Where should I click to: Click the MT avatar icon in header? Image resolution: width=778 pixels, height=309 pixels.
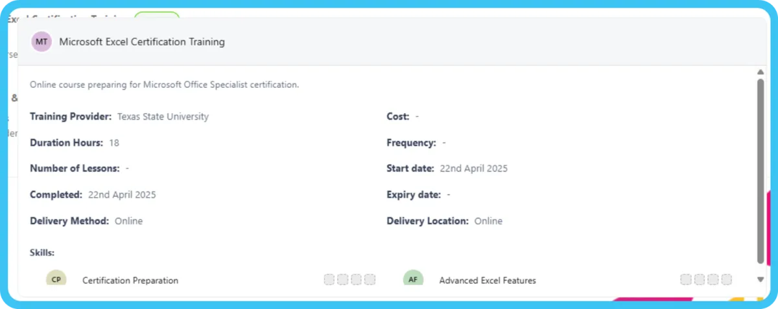[x=41, y=42]
